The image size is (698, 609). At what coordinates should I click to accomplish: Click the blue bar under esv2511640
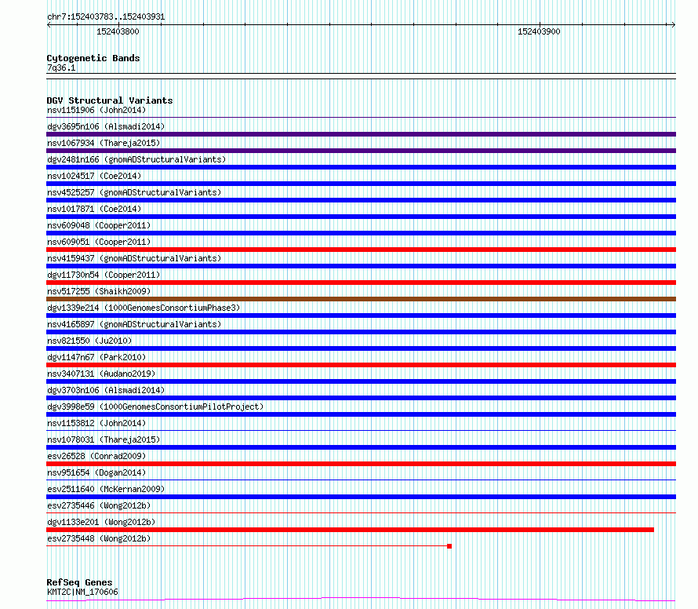coord(361,497)
